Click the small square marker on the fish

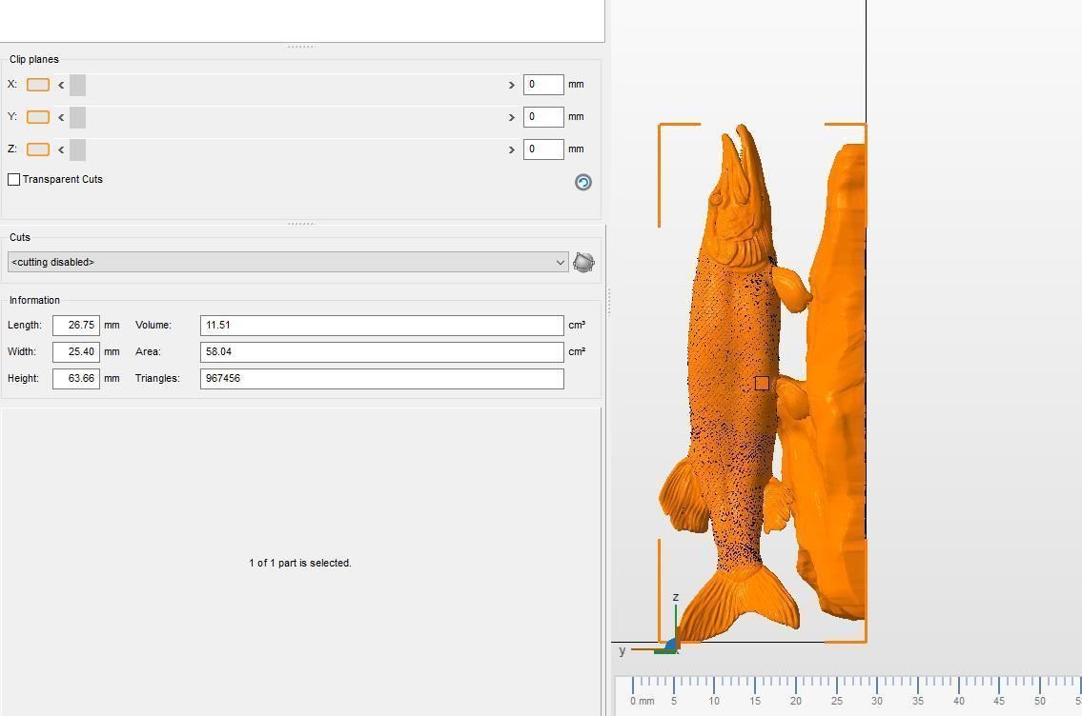tap(762, 383)
